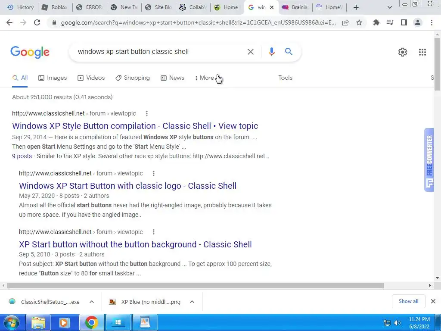Click the browser forward arrow
The height and width of the screenshot is (331, 441).
pos(23,22)
